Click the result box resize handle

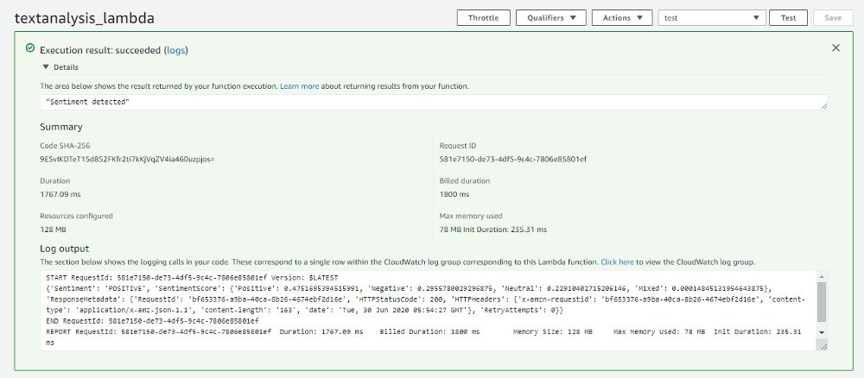pyautogui.click(x=824, y=105)
